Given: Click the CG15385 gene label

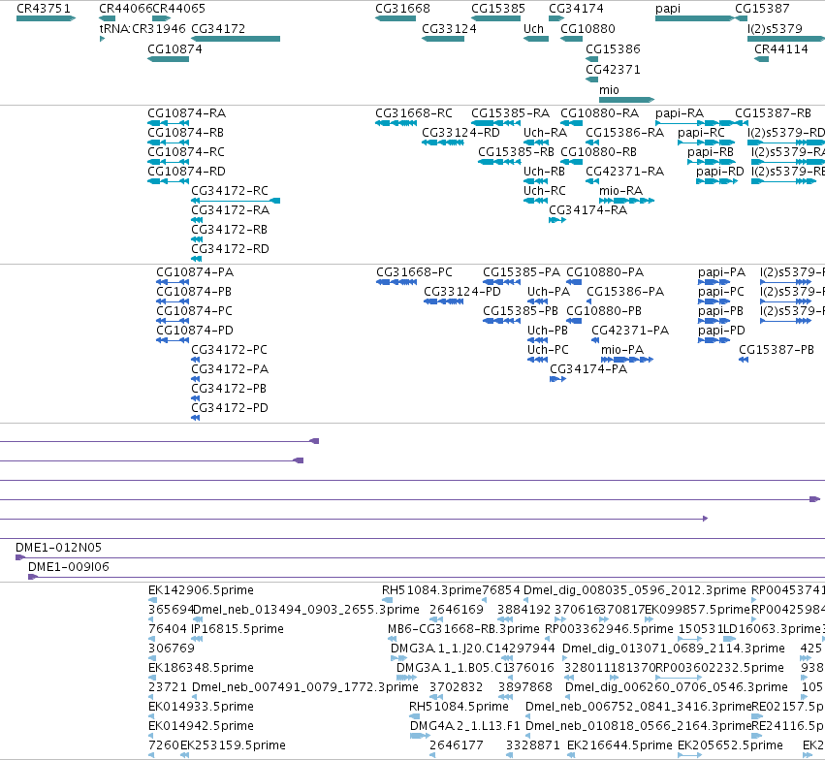Looking at the screenshot, I should 497,9.
